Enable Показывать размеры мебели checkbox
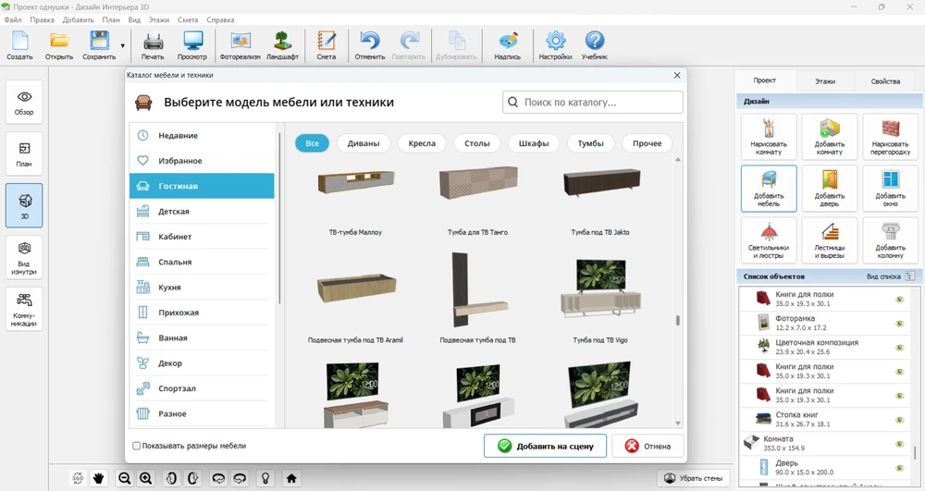This screenshot has width=925, height=491. click(x=137, y=446)
